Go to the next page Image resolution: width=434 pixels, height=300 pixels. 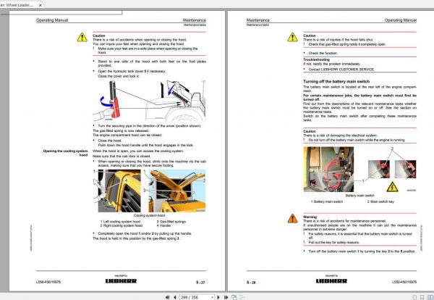(218, 297)
